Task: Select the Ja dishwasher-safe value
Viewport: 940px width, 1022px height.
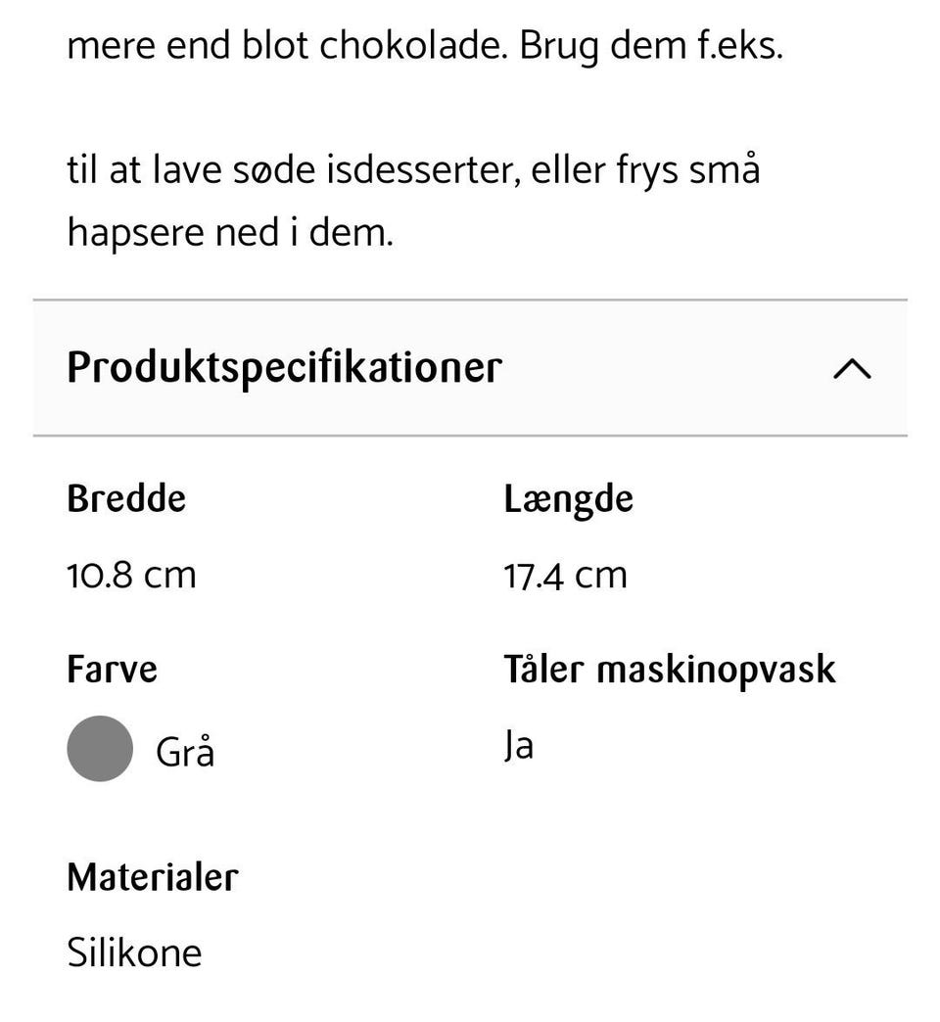Action: [x=517, y=745]
